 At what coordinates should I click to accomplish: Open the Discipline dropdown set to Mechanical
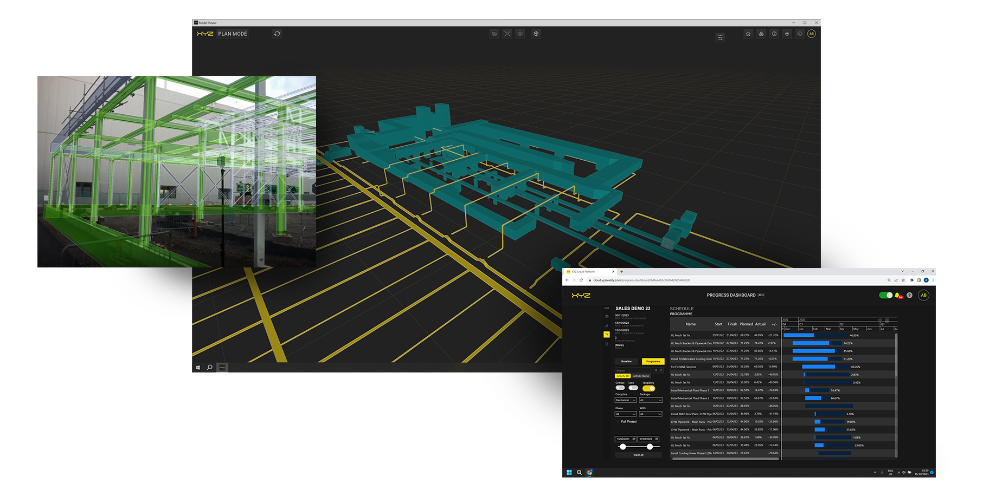point(625,400)
